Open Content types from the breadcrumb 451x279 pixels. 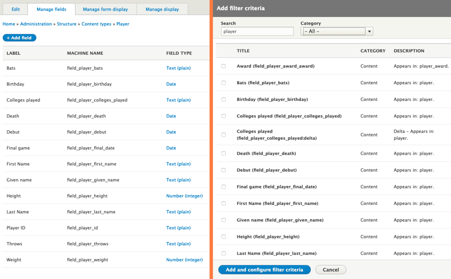96,24
